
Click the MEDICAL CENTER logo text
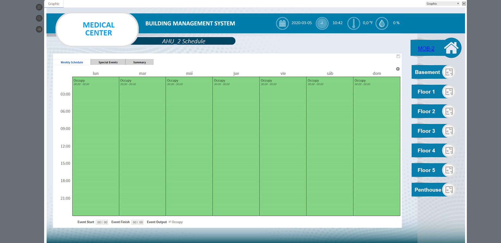pyautogui.click(x=98, y=29)
